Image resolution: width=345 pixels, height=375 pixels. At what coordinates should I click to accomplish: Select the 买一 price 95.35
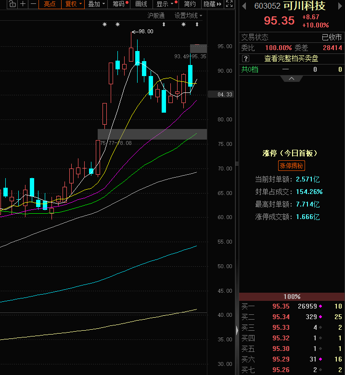[x=281, y=306]
